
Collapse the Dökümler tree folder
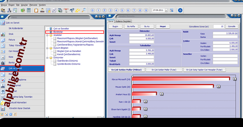click(x=47, y=58)
